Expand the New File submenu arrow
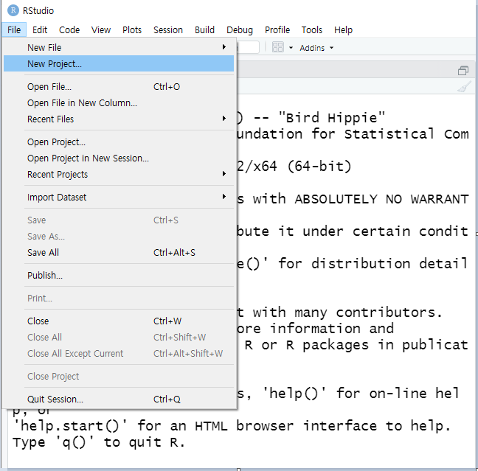The image size is (478, 471). coord(224,47)
